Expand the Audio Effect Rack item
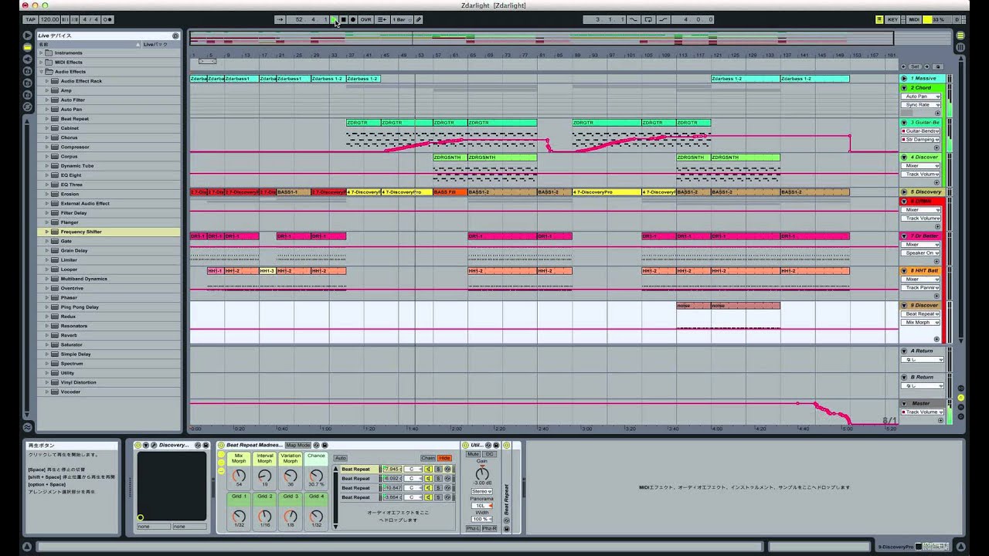This screenshot has width=989, height=556. pyautogui.click(x=47, y=81)
